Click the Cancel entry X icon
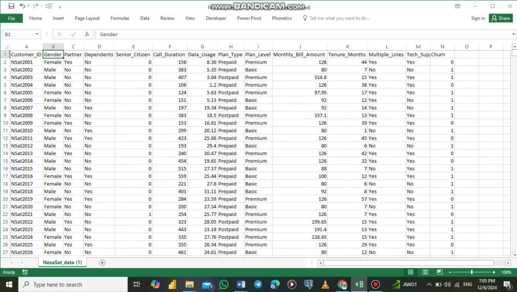Screen dimensions: 517x292 [x=59, y=34]
